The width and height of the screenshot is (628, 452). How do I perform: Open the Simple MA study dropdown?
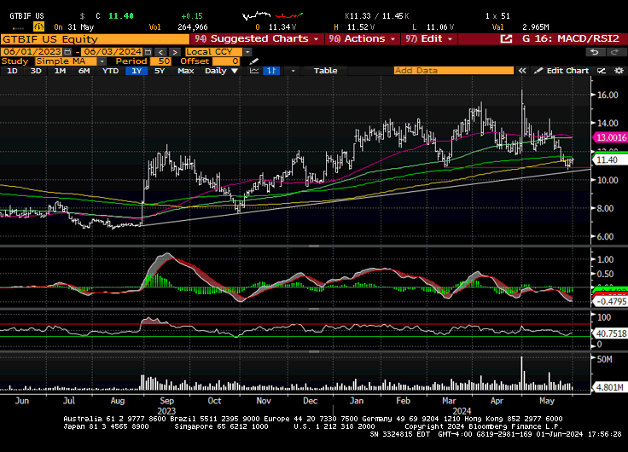click(x=102, y=61)
